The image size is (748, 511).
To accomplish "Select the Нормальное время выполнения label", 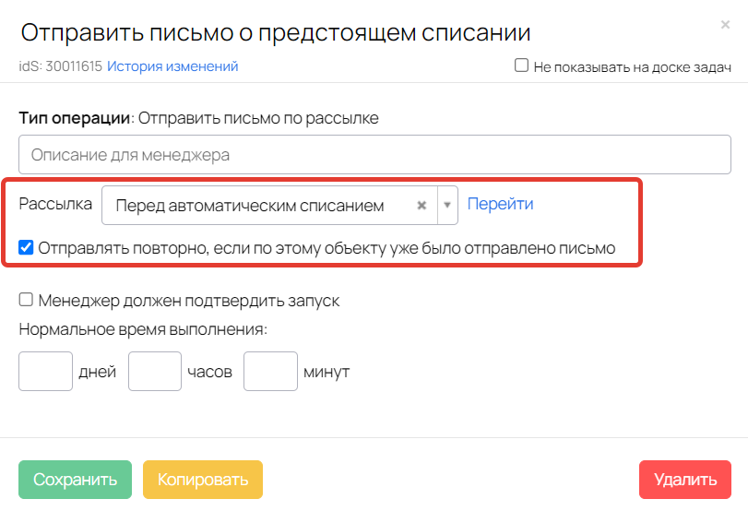I will 143,329.
